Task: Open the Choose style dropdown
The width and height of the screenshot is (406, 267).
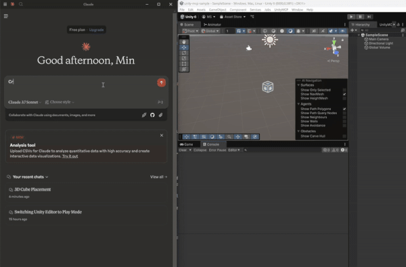Action: point(60,102)
